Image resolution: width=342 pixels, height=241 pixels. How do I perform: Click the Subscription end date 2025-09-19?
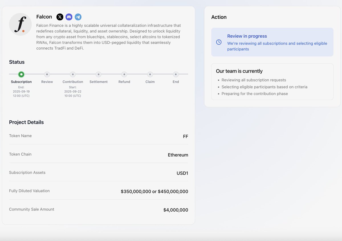21,92
